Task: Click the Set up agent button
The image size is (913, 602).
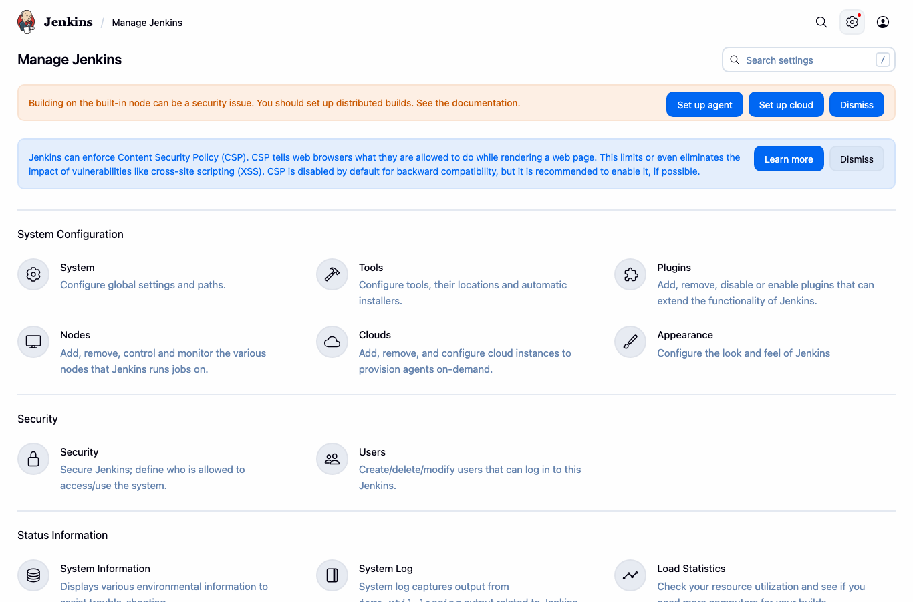Action: tap(704, 104)
